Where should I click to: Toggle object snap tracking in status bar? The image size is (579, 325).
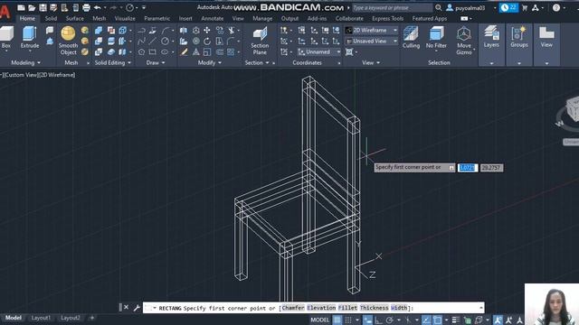point(426,320)
